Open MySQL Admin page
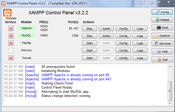 point(106,36)
